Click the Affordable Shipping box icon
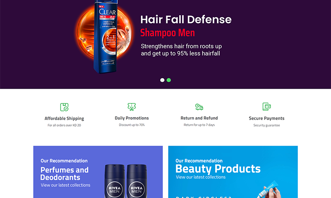Viewport: 331px width, 198px height. point(64,107)
